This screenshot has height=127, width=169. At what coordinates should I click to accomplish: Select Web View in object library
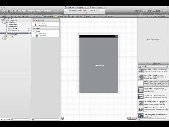(153, 71)
